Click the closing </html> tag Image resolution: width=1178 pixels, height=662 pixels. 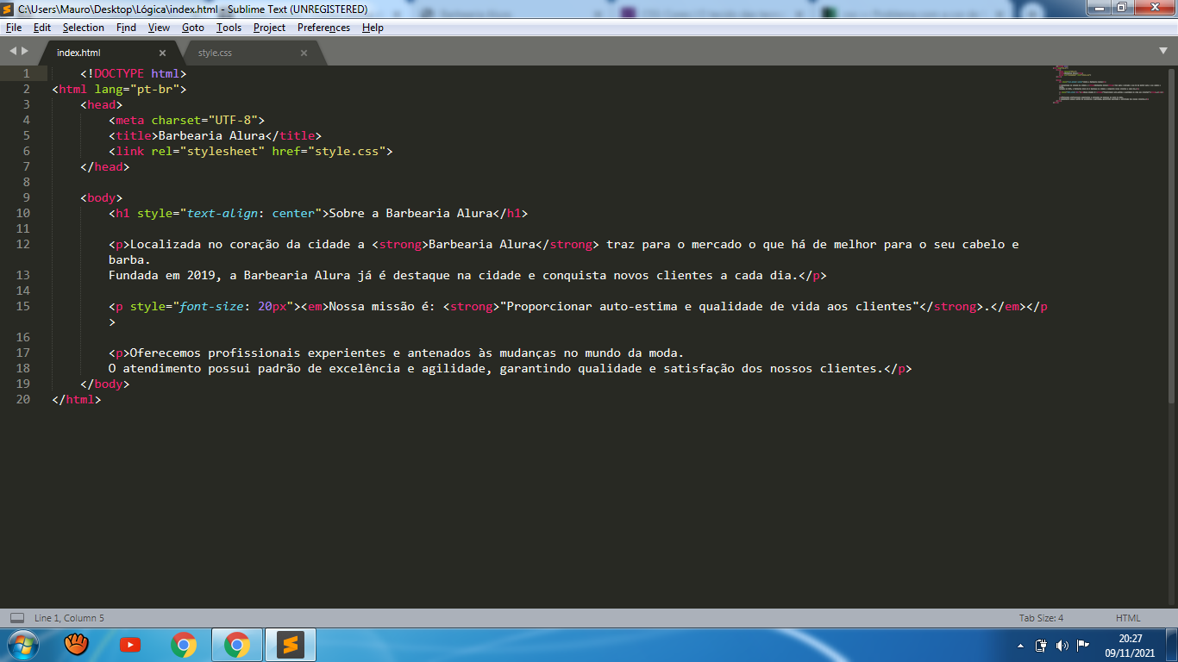coord(77,399)
